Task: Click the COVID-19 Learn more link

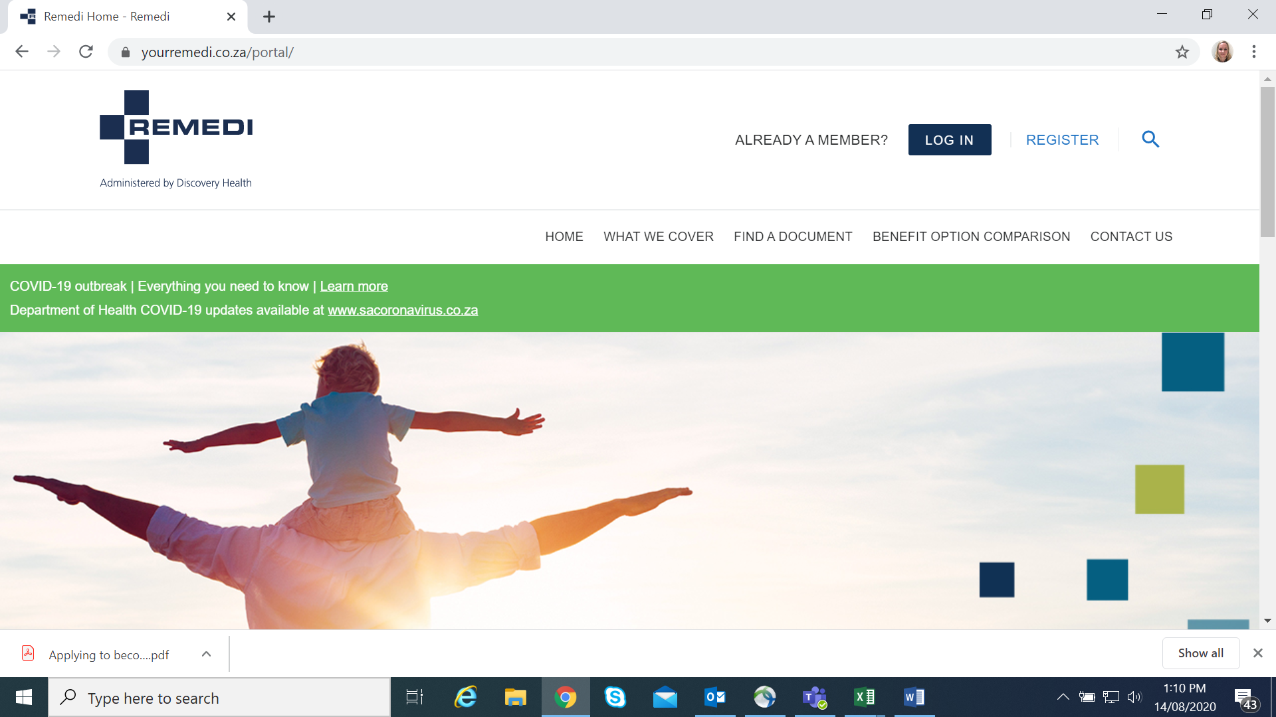Action: pyautogui.click(x=354, y=286)
